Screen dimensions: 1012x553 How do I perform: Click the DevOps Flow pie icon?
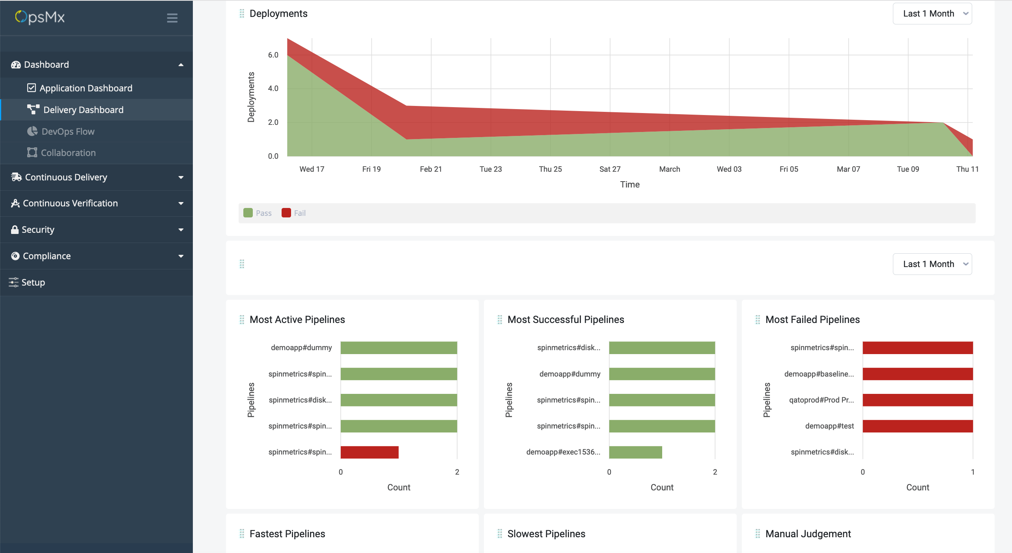(32, 131)
